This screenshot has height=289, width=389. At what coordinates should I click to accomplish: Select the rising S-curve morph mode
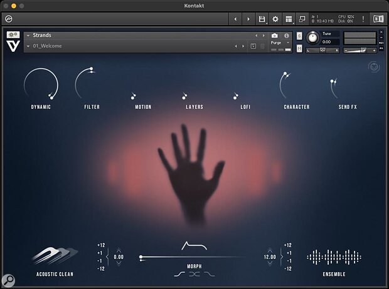tap(179, 274)
